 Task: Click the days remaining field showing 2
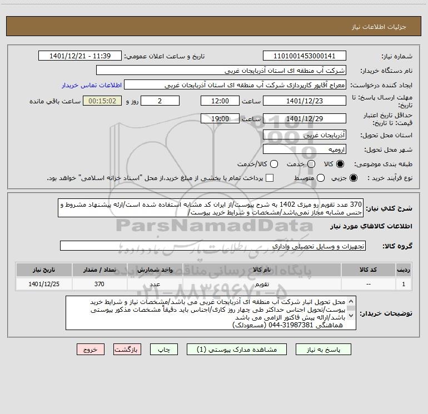click(x=160, y=101)
